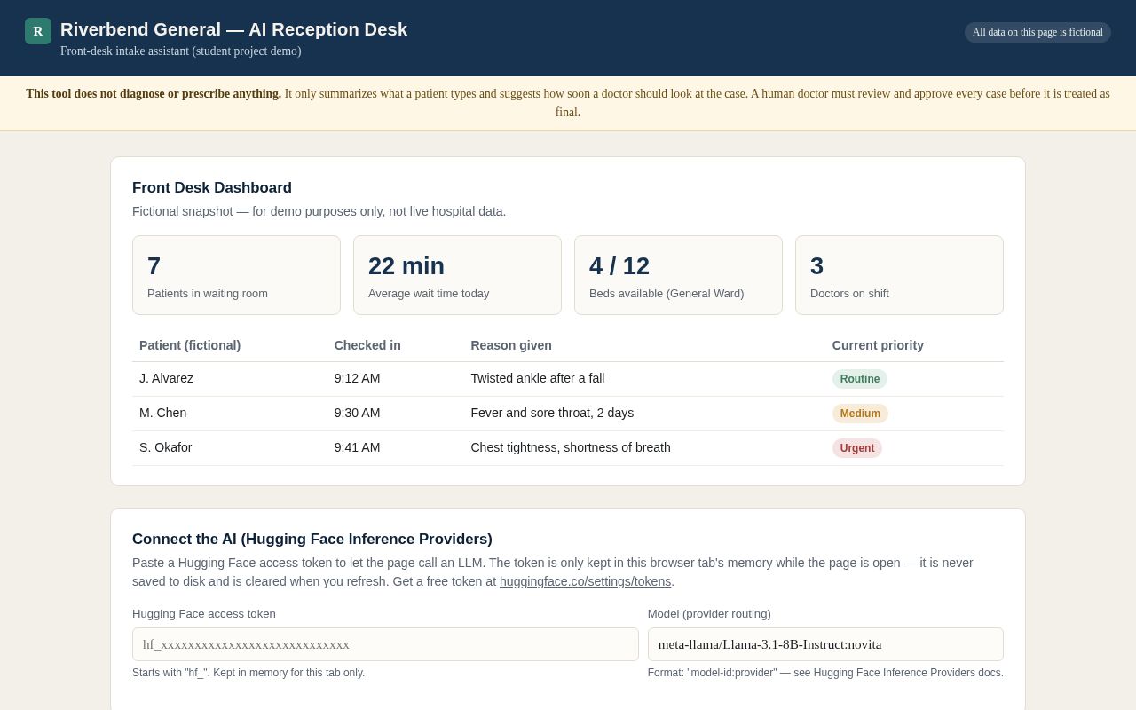Open the huggingface.co/settings/tokens link
1136x710 pixels.
pyautogui.click(x=585, y=581)
